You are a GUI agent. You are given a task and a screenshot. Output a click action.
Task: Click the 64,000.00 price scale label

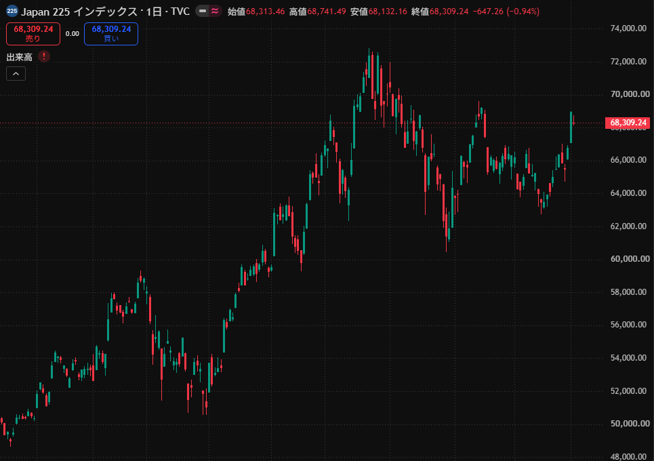pyautogui.click(x=628, y=193)
